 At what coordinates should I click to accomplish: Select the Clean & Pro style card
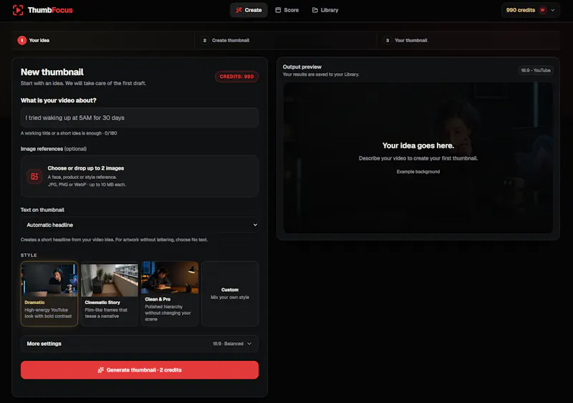[x=170, y=293]
